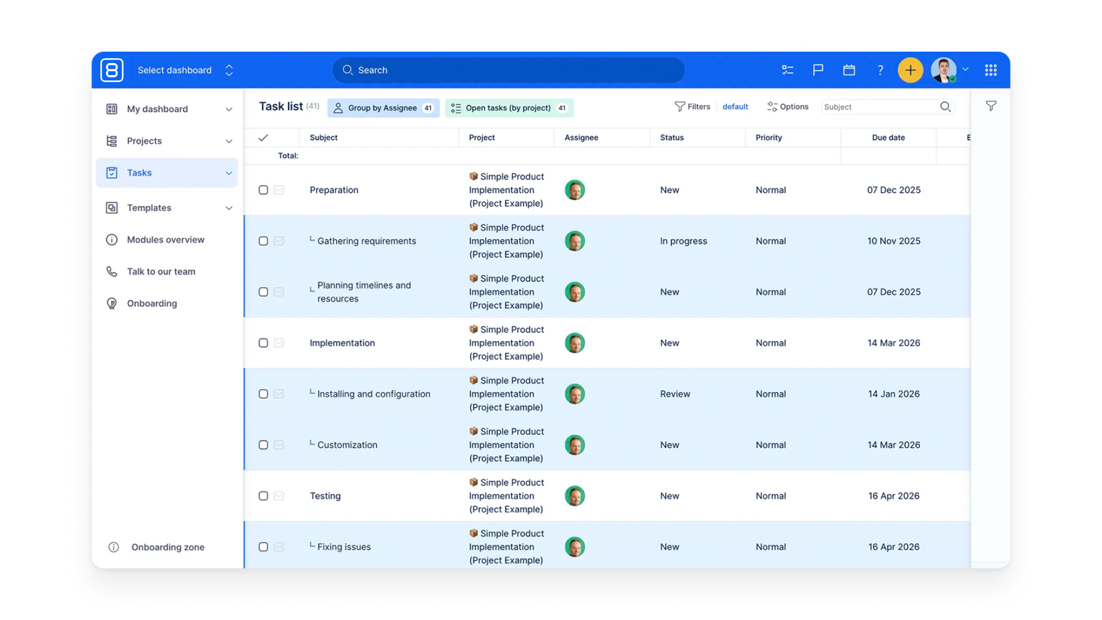Open the calendar icon in top bar
Image resolution: width=1102 pixels, height=620 pixels.
(x=849, y=70)
